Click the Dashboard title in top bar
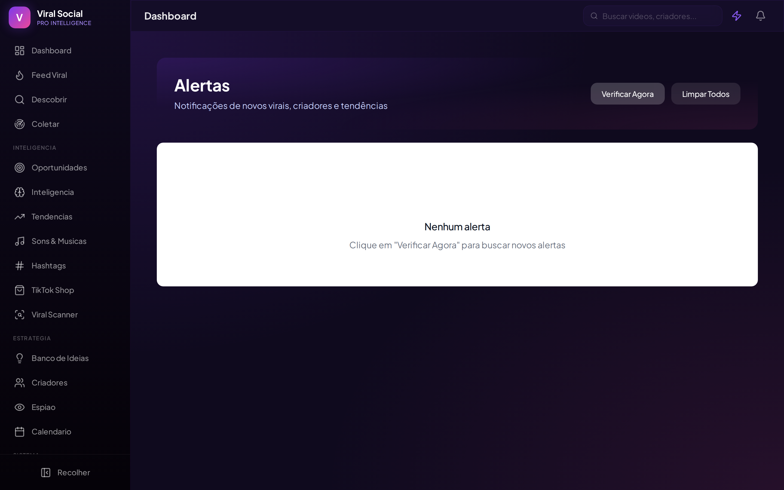This screenshot has height=490, width=784. 170,16
